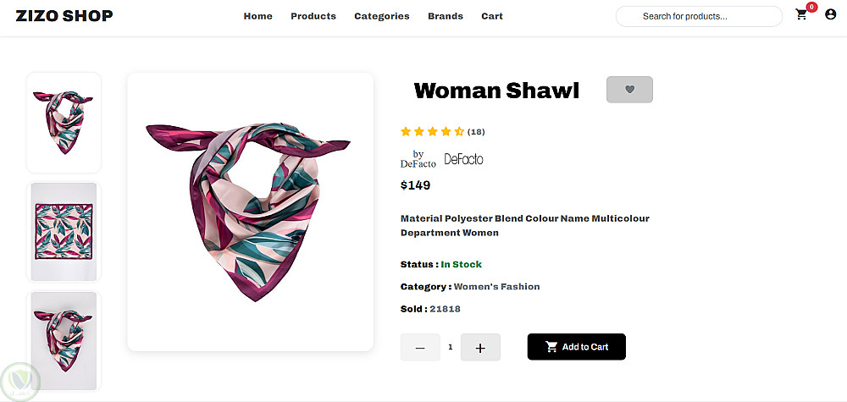Image resolution: width=847 pixels, height=402 pixels.
Task: Select the third shawl thumbnail
Action: [x=64, y=340]
